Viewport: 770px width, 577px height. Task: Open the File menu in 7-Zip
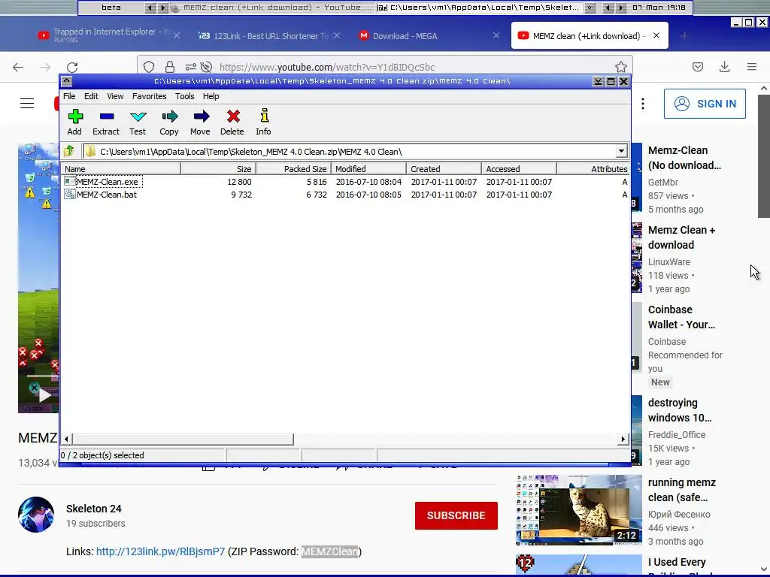coord(69,96)
